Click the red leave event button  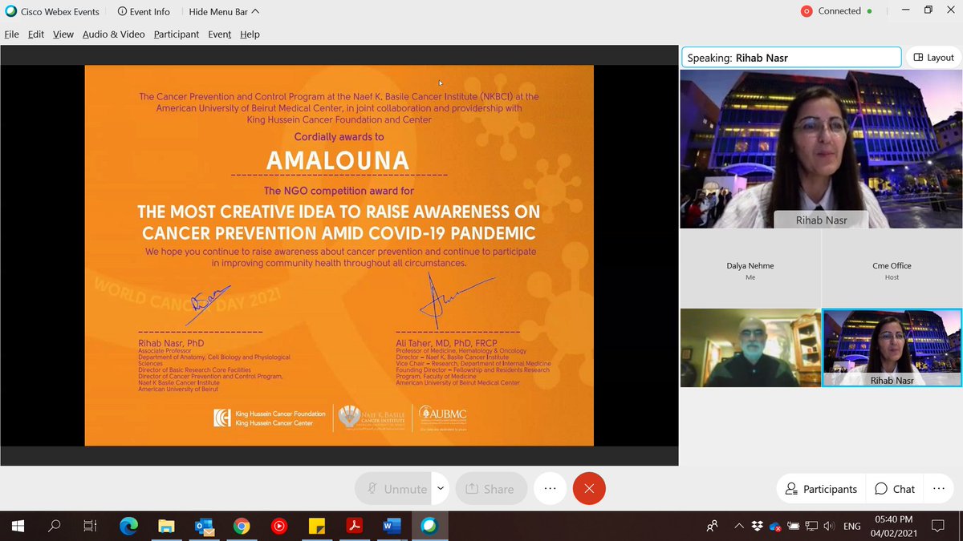click(589, 488)
